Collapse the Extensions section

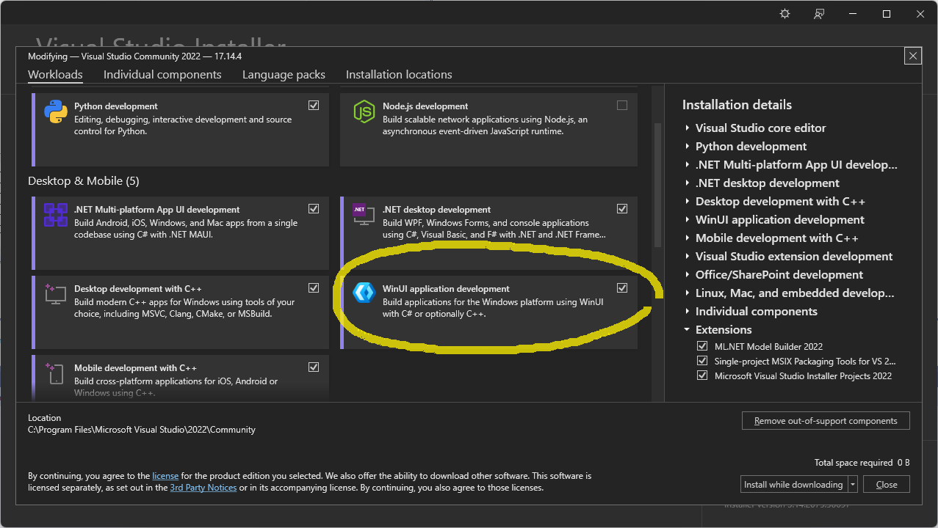pyautogui.click(x=688, y=329)
